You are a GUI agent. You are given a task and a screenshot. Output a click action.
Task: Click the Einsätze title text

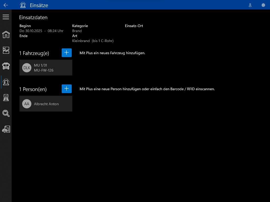[x=39, y=5]
